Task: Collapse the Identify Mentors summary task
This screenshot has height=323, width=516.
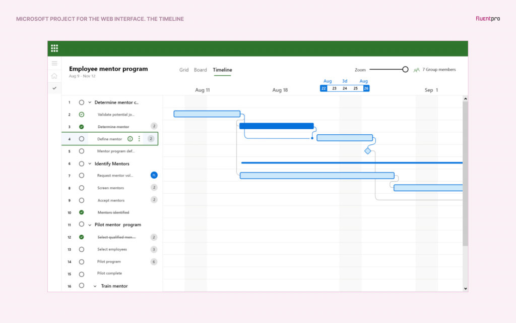Action: [x=90, y=164]
